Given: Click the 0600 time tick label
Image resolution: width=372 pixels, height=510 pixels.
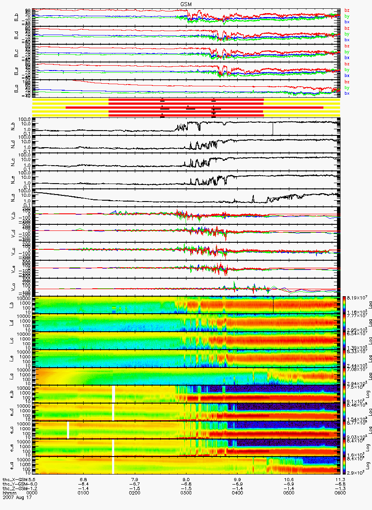Looking at the screenshot, I should (340, 493).
